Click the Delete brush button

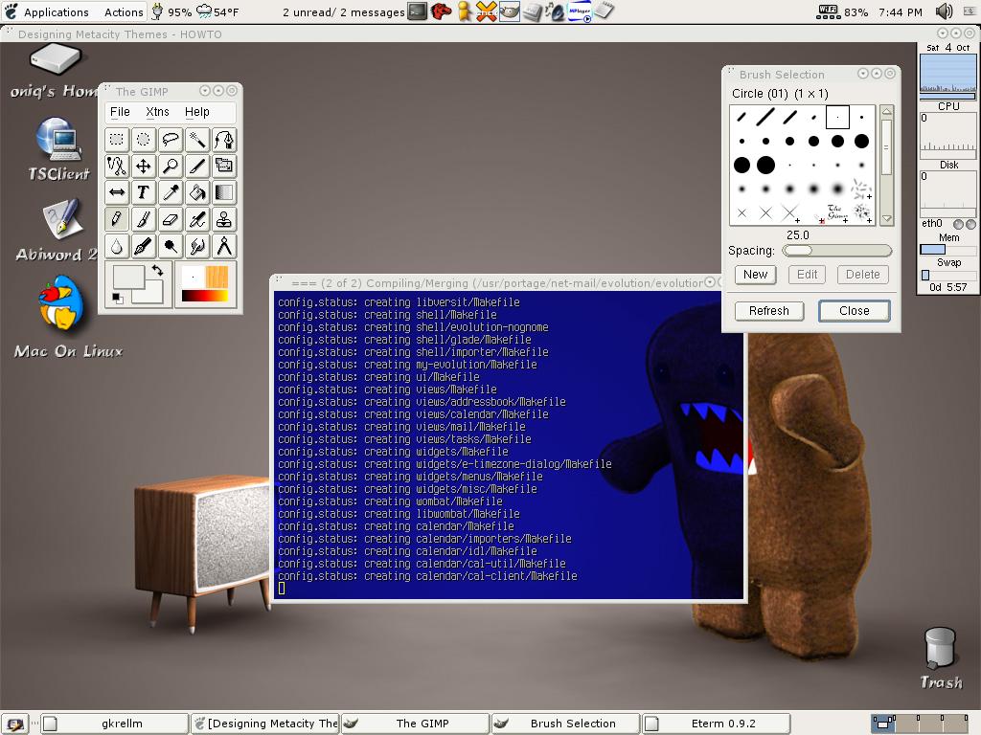click(863, 275)
